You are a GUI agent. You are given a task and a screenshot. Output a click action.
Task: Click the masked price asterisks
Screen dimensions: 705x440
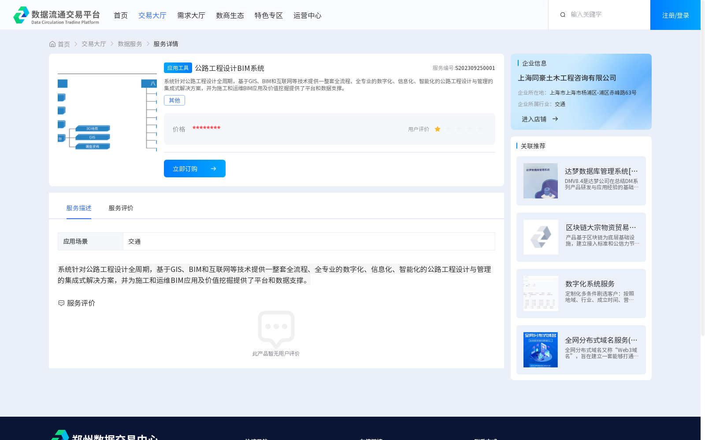point(206,128)
